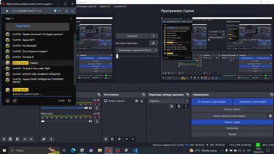The image size is (274, 154).
Task: Undock the audio mixer panel
Action: click(99, 95)
